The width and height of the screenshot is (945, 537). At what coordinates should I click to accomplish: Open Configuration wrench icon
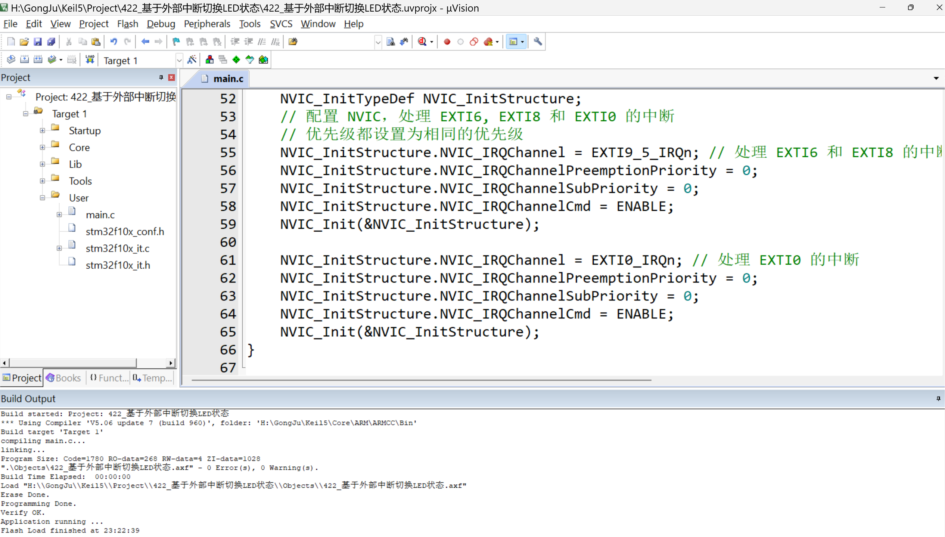[538, 41]
